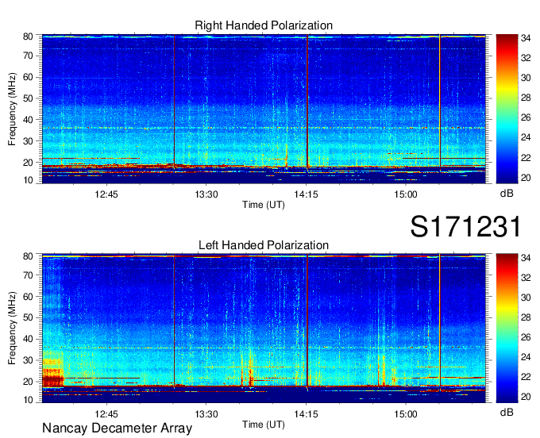Click the 12:45 tick under Right Handed plot
Viewport: 540px width, 438px height.
pyautogui.click(x=106, y=194)
